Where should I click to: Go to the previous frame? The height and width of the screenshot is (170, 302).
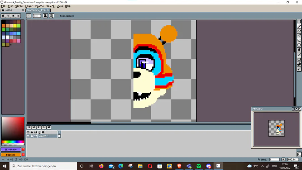click(x=34, y=127)
